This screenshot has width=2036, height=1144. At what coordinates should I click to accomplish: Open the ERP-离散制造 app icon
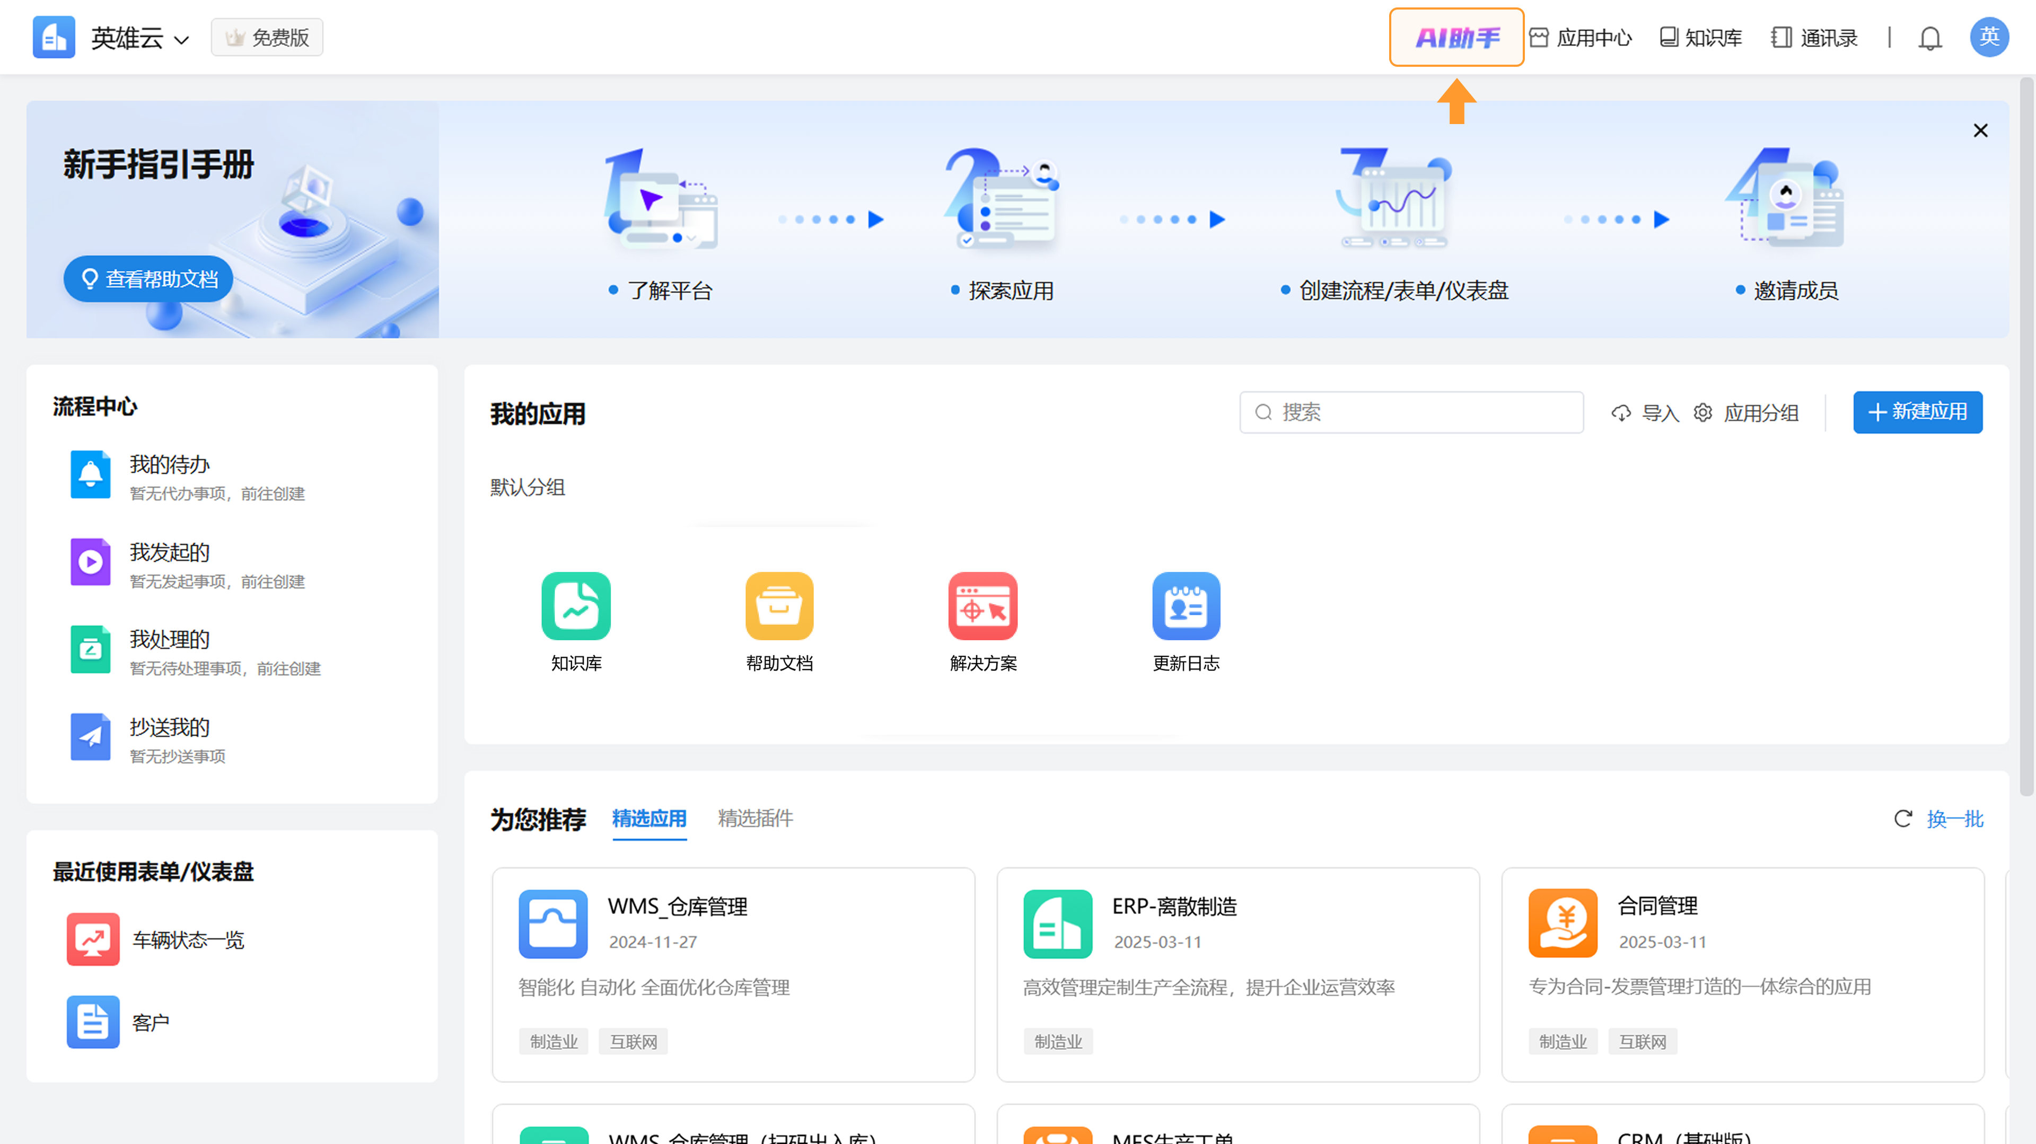(x=1058, y=925)
